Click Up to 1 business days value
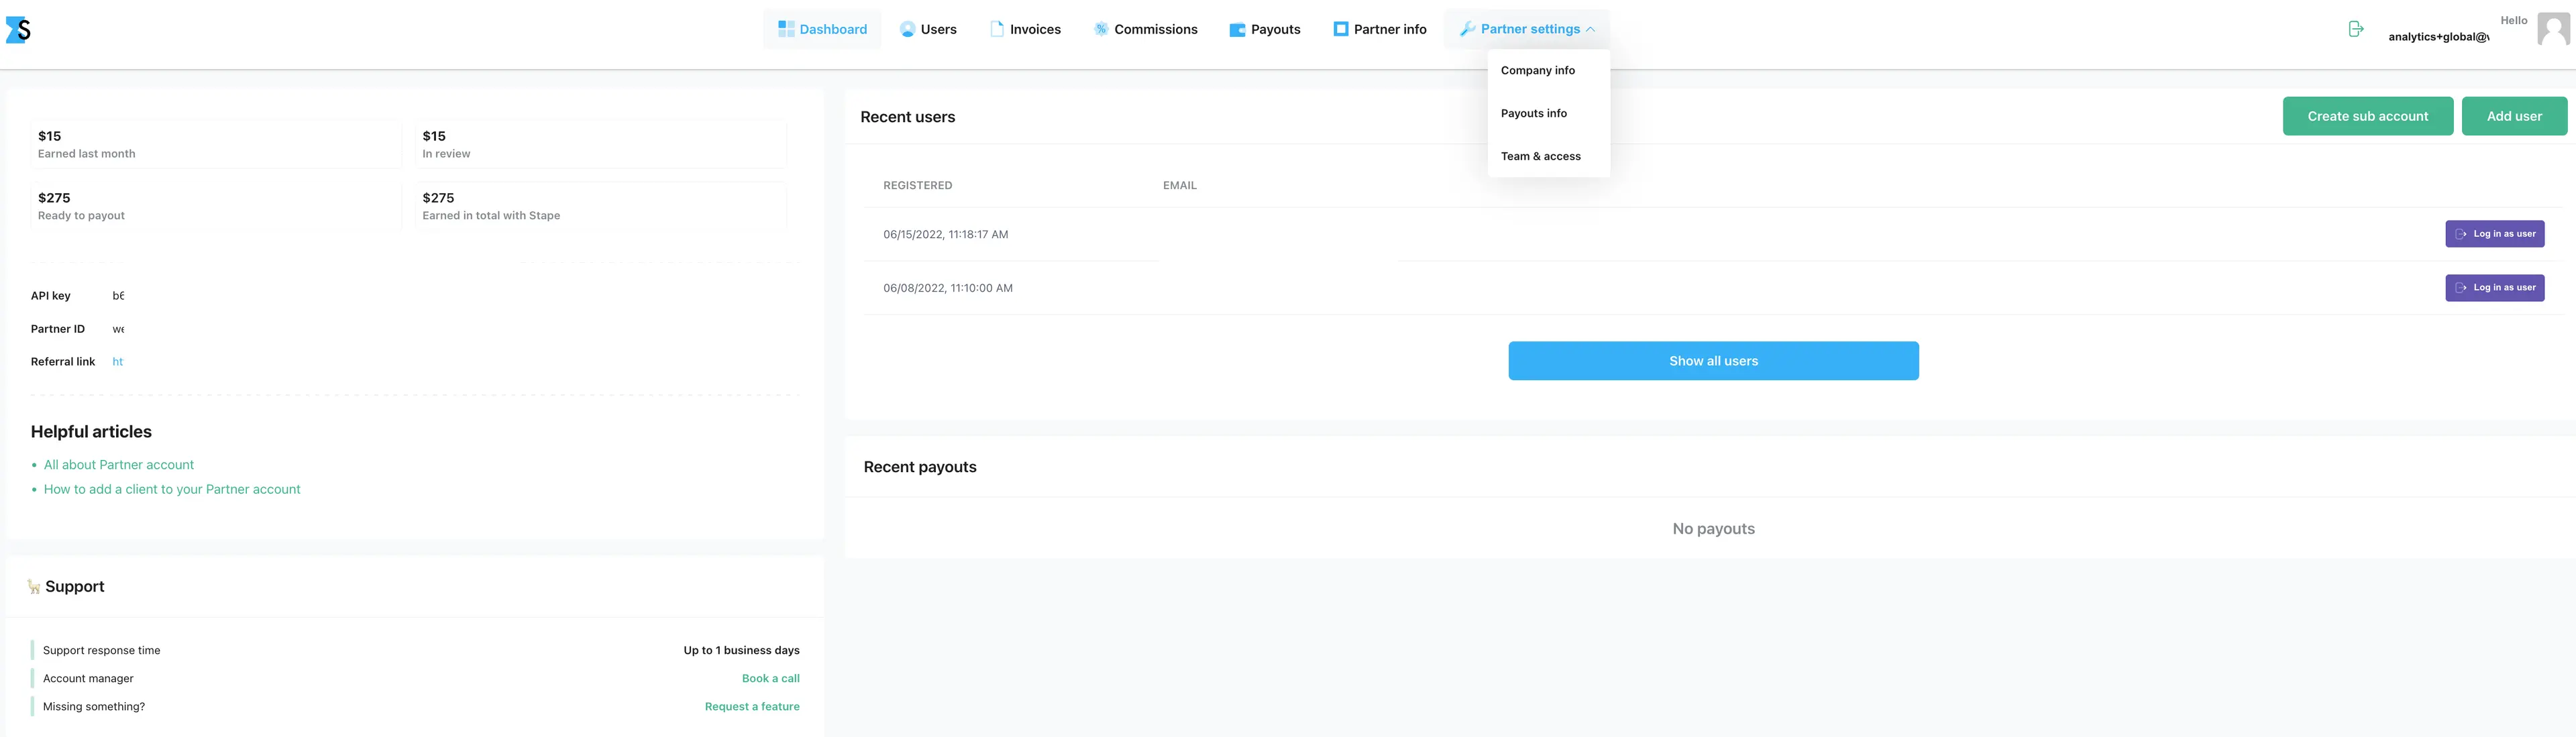 point(741,651)
